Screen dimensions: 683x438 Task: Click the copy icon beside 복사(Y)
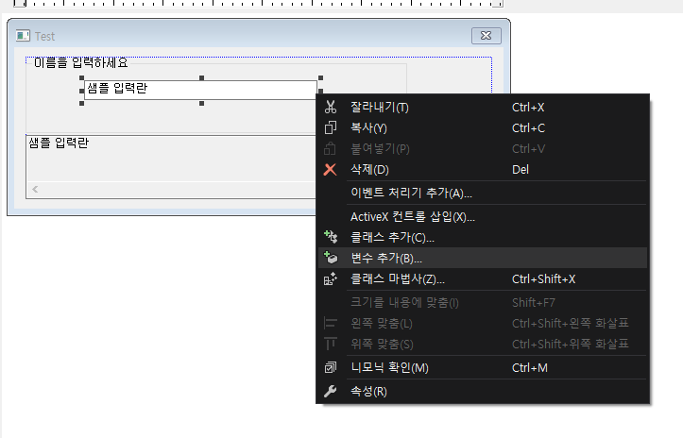tap(331, 128)
